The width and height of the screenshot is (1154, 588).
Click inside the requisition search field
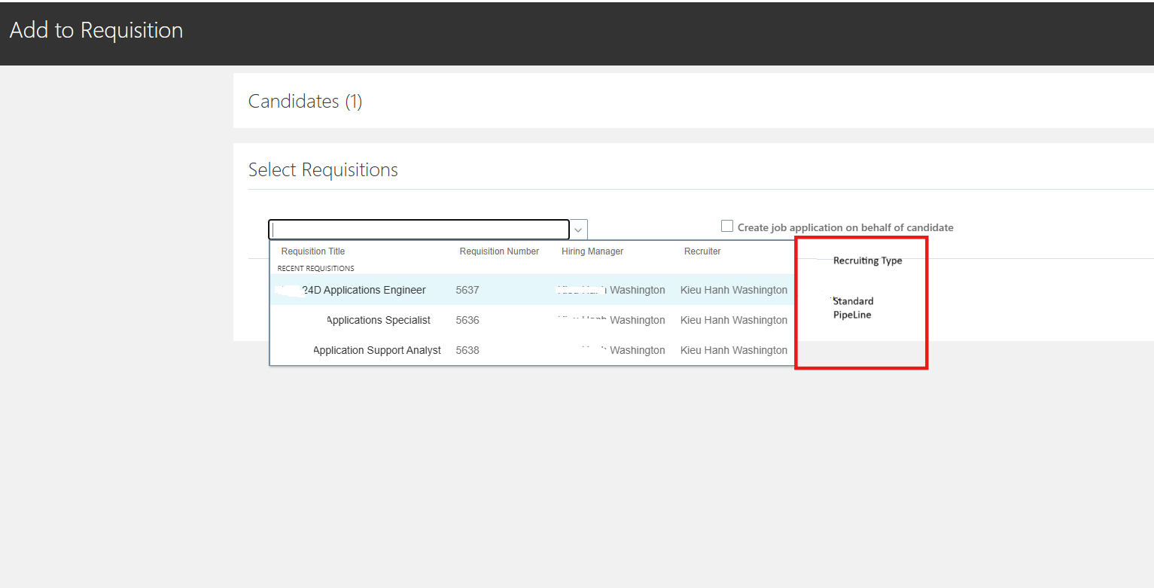pos(419,229)
